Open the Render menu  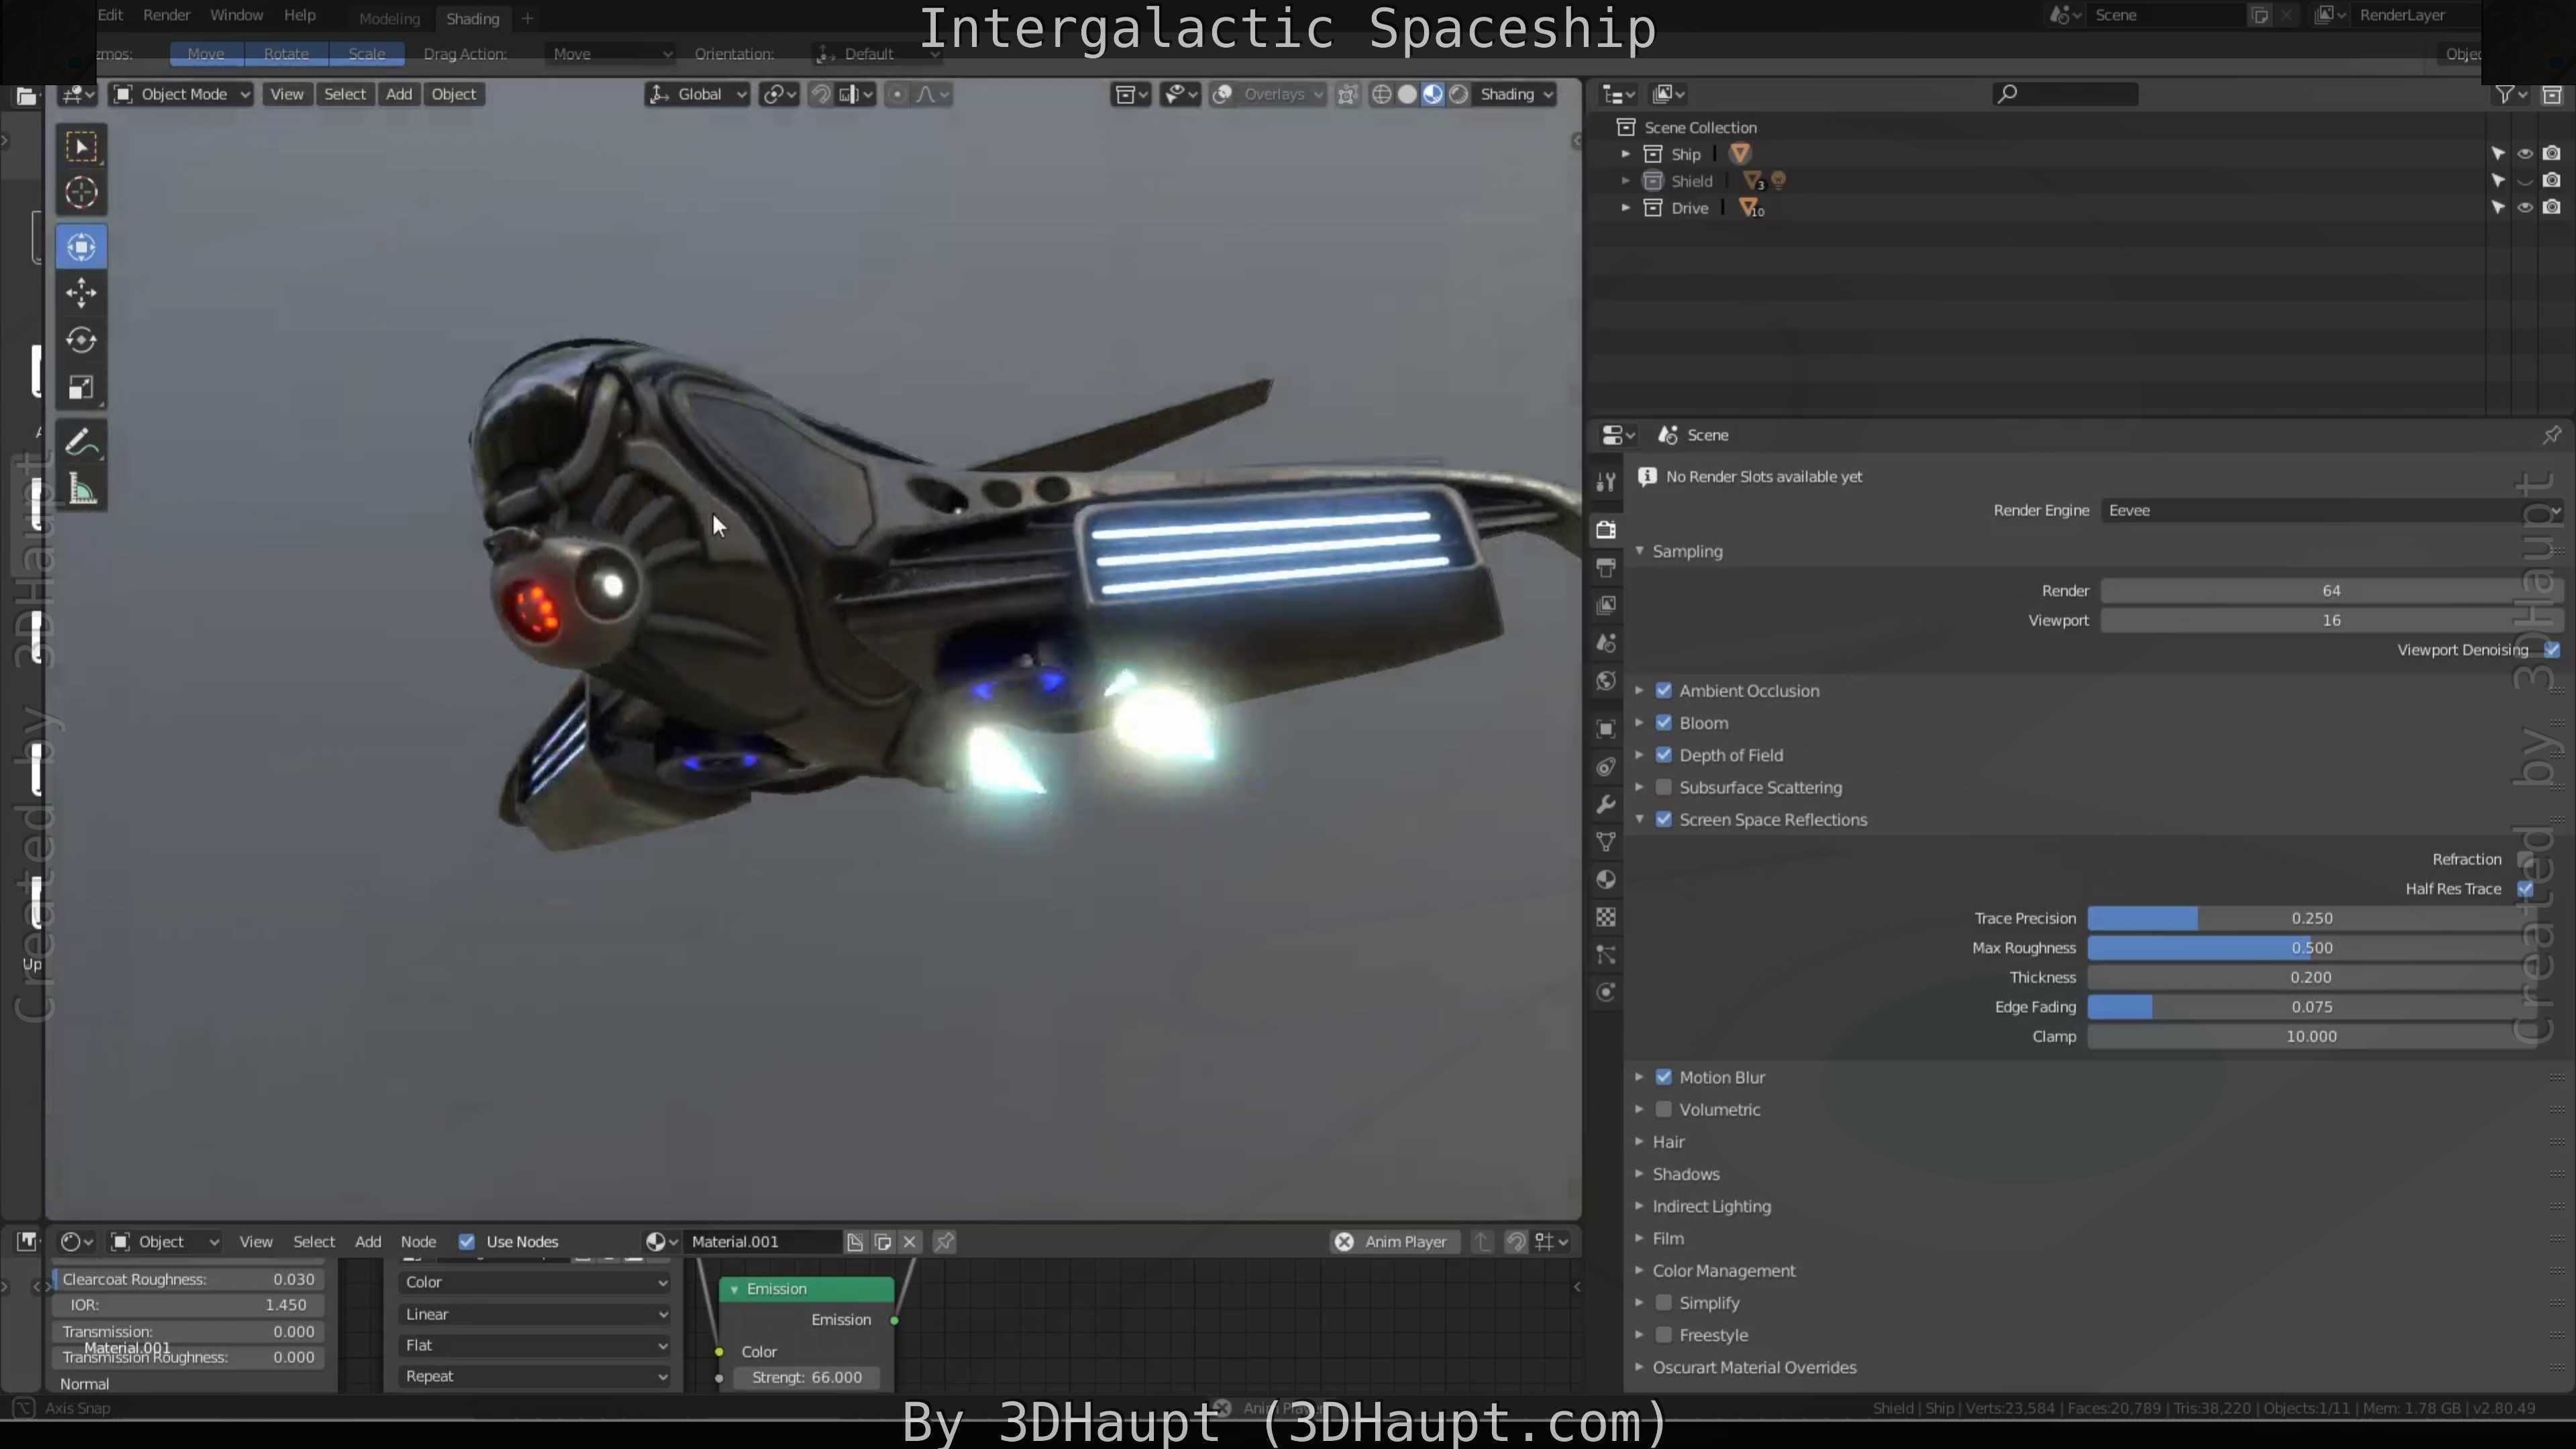(166, 15)
